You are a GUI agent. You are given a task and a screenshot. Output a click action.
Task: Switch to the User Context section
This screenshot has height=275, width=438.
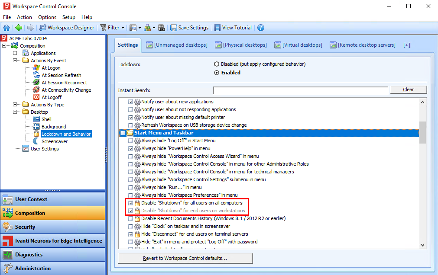point(53,199)
